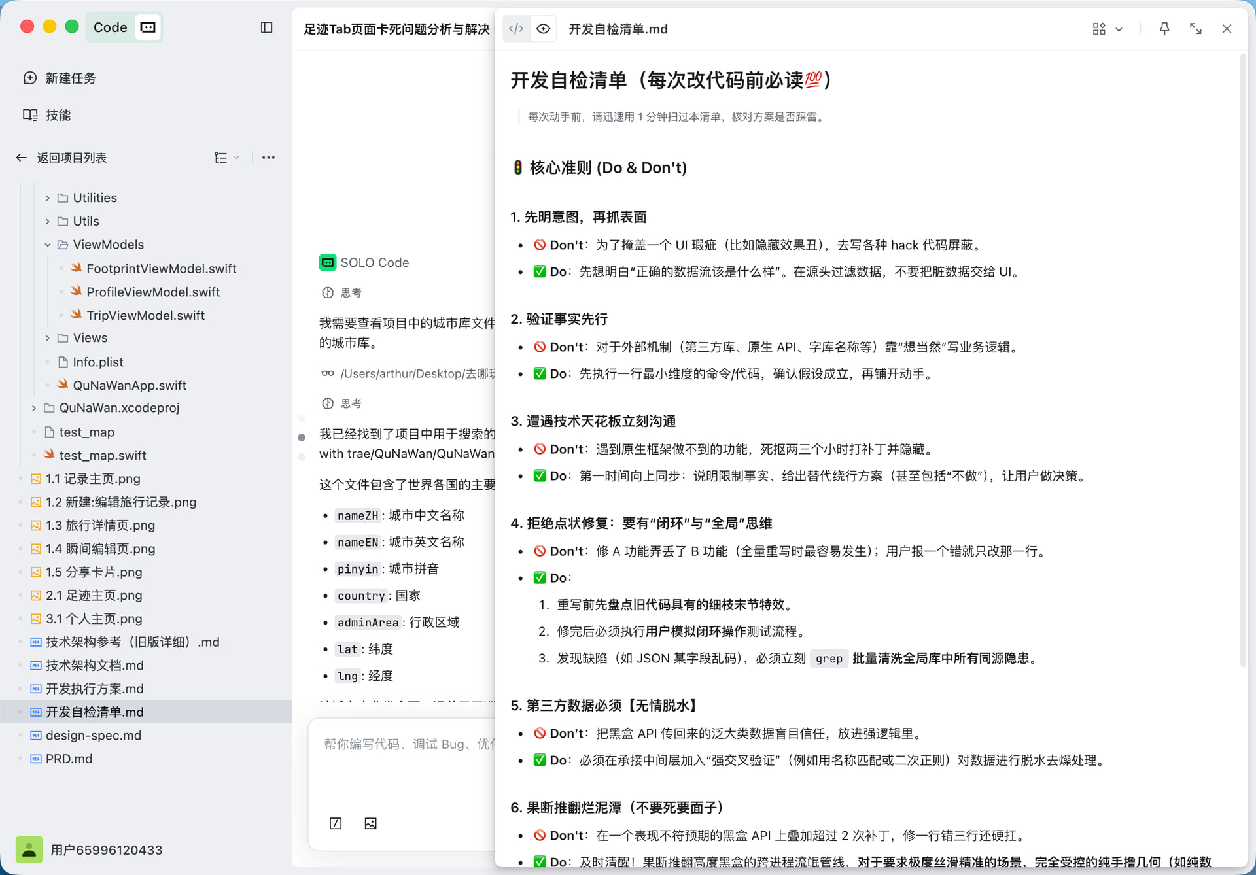Screen dimensions: 1256x875
Task: Go back via 返回项目列表
Action: (x=71, y=158)
